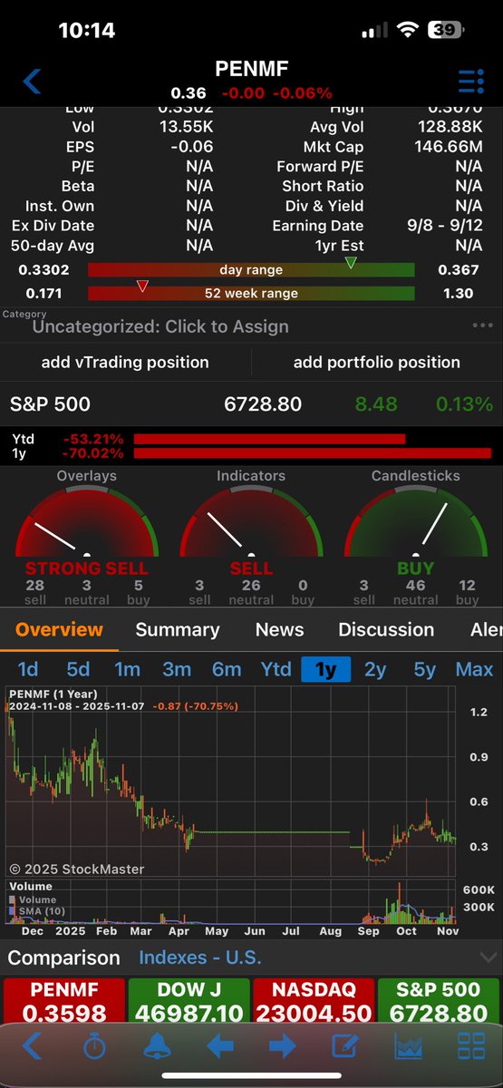The width and height of the screenshot is (503, 1088).
Task: Tap the Earning Date 9/8 - 9/12
Action: pyautogui.click(x=443, y=226)
